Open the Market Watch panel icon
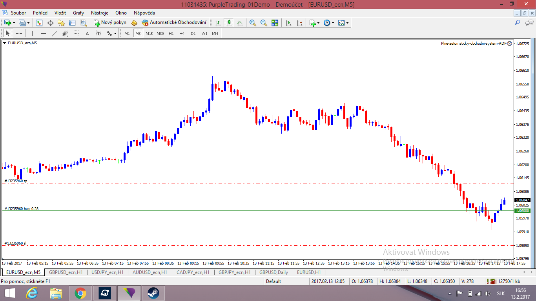536x301 pixels. (39, 23)
